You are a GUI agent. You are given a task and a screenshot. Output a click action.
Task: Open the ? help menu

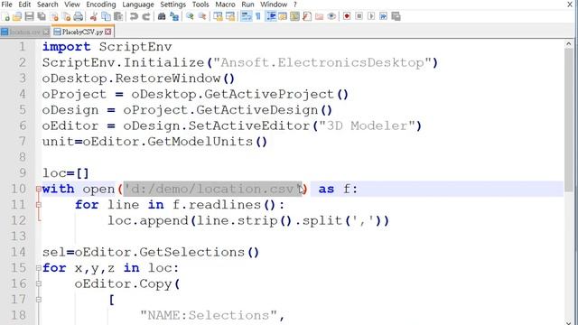(x=295, y=5)
